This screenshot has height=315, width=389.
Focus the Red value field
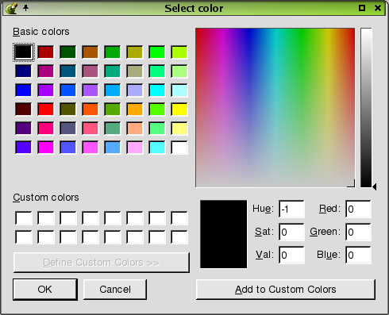(x=358, y=209)
